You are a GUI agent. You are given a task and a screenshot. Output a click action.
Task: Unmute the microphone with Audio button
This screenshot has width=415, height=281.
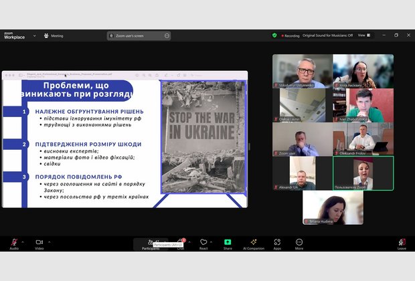14,242
